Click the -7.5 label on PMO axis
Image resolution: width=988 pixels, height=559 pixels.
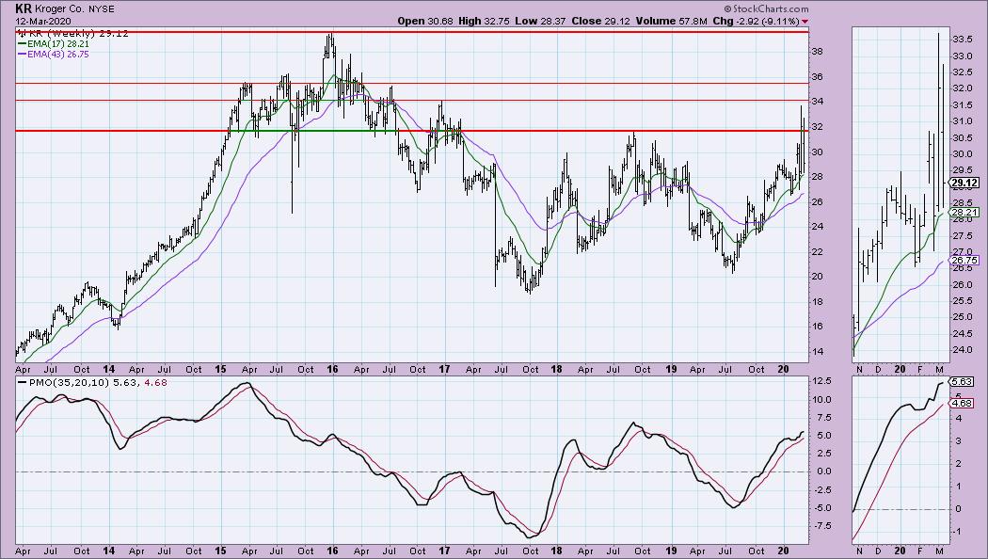pos(821,526)
